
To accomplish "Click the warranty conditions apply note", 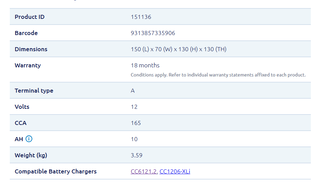I will (x=218, y=75).
